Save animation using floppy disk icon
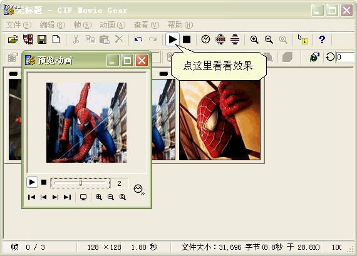The height and width of the screenshot is (256, 357). 42,39
